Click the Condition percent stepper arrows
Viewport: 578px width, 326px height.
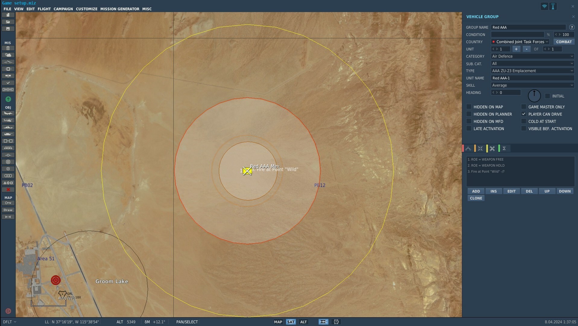tap(558, 34)
